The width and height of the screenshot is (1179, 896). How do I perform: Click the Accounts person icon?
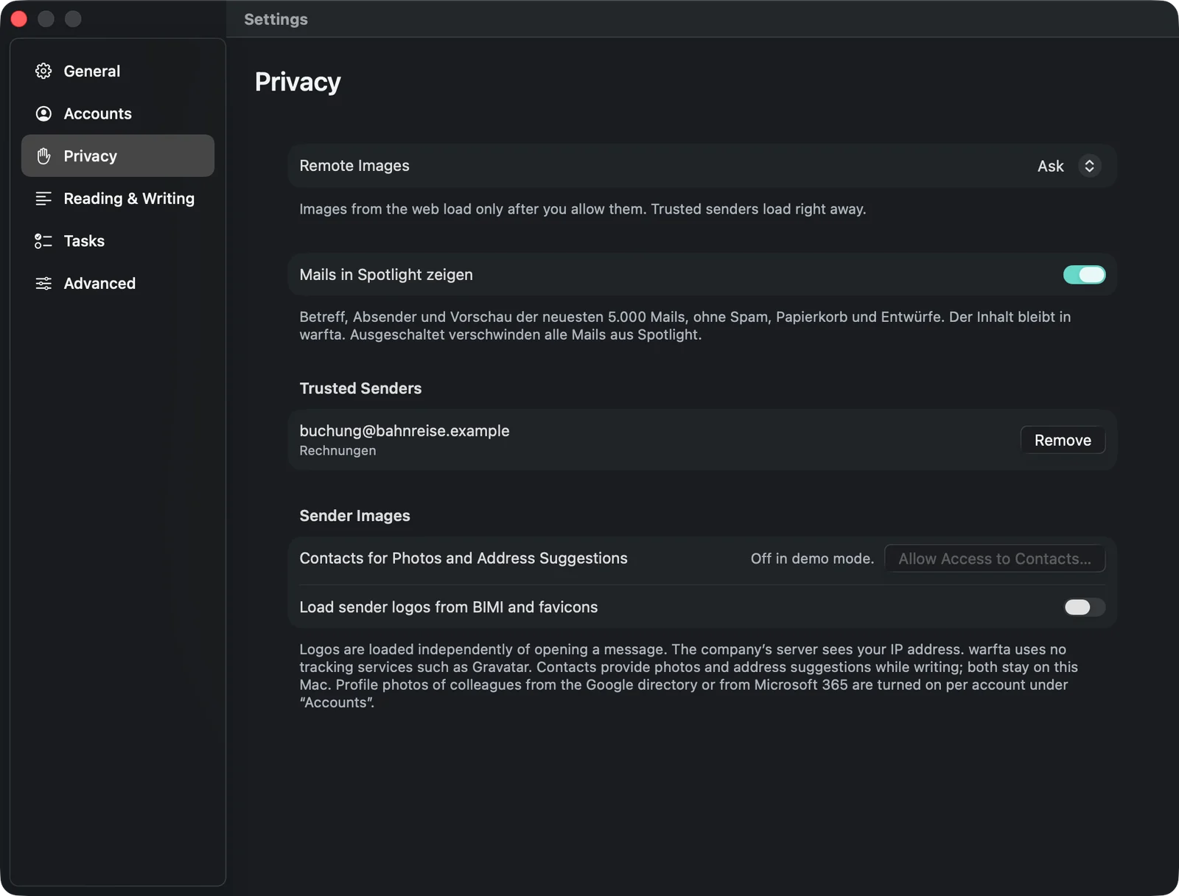click(x=43, y=113)
